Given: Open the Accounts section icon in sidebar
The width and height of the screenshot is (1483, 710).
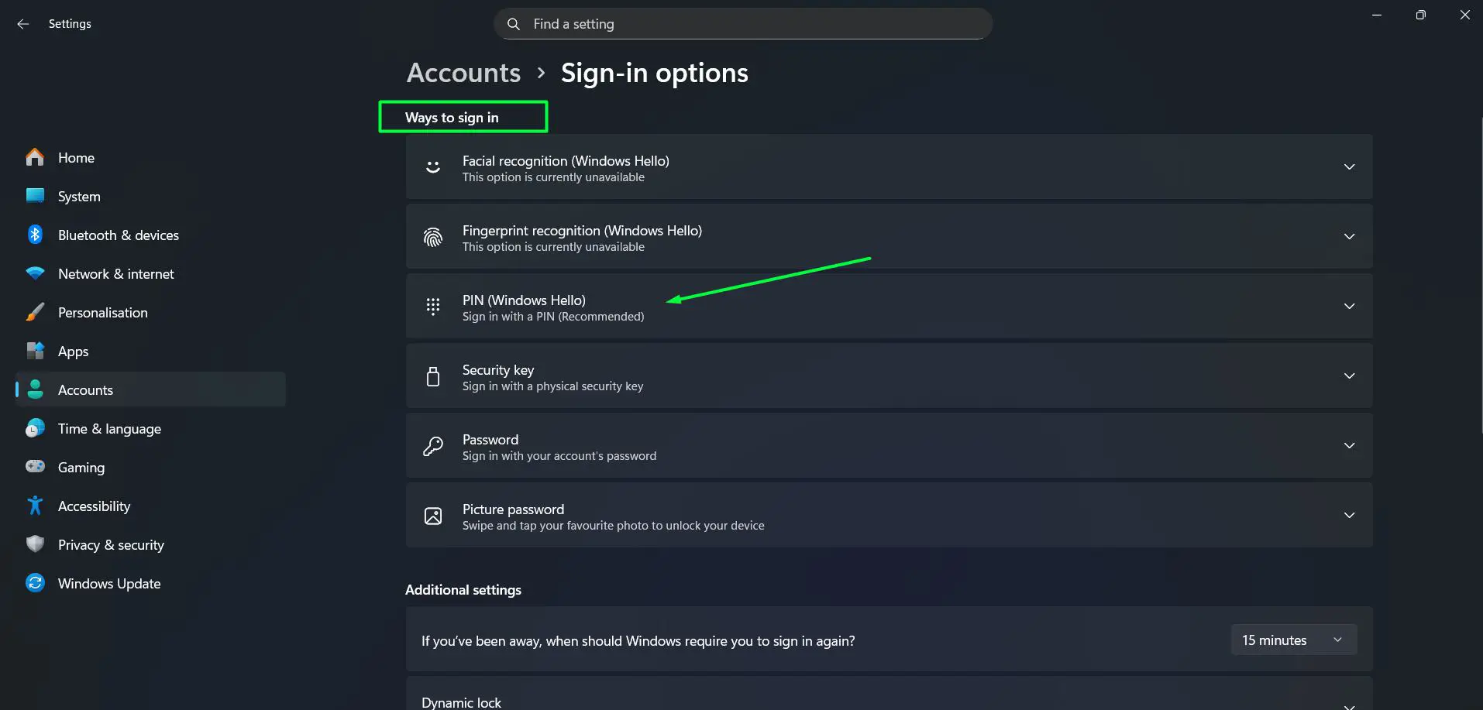Looking at the screenshot, I should click(35, 389).
